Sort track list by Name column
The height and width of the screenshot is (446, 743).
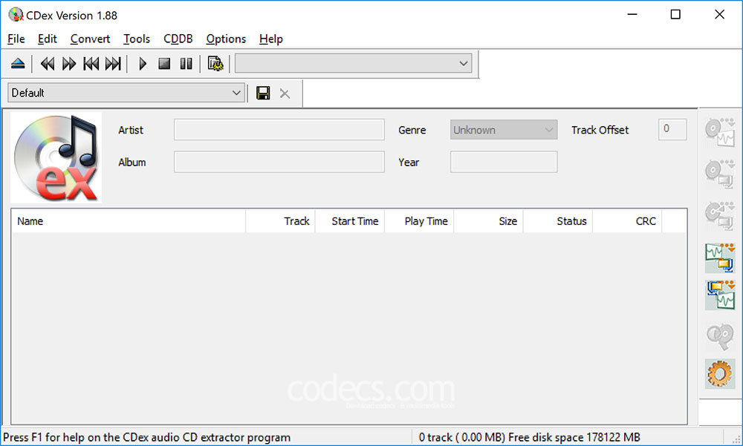click(x=129, y=221)
